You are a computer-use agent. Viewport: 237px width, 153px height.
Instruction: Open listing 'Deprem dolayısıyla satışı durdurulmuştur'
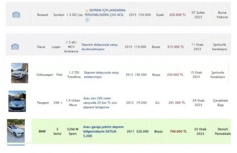(100, 47)
